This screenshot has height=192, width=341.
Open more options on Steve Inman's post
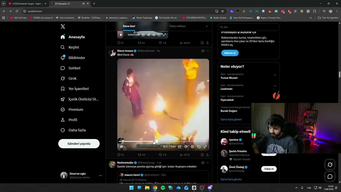tap(208, 51)
